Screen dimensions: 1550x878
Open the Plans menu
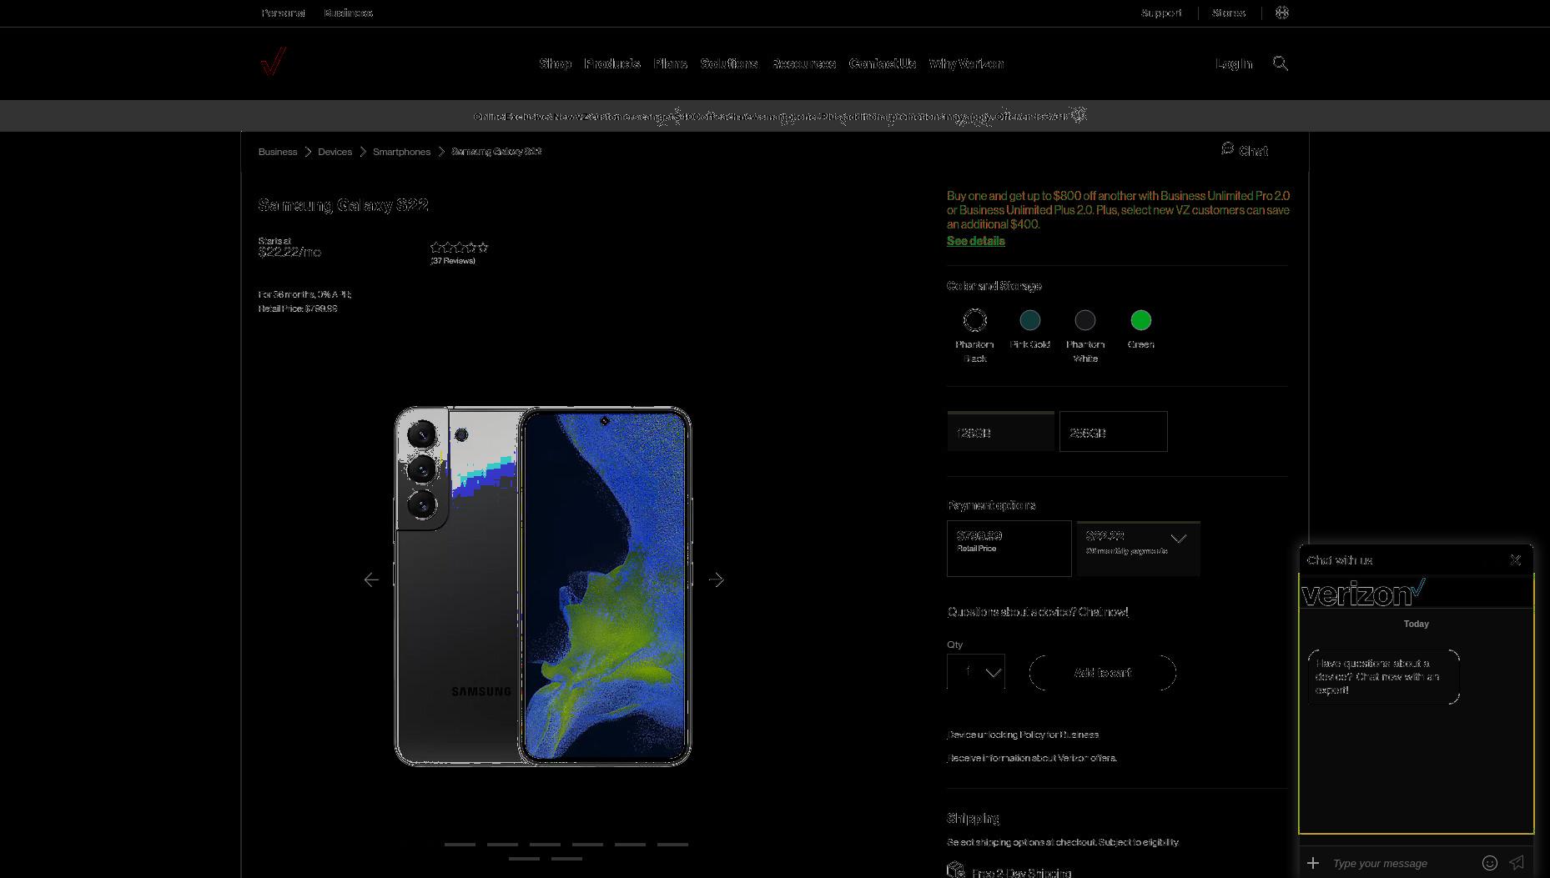click(x=670, y=63)
